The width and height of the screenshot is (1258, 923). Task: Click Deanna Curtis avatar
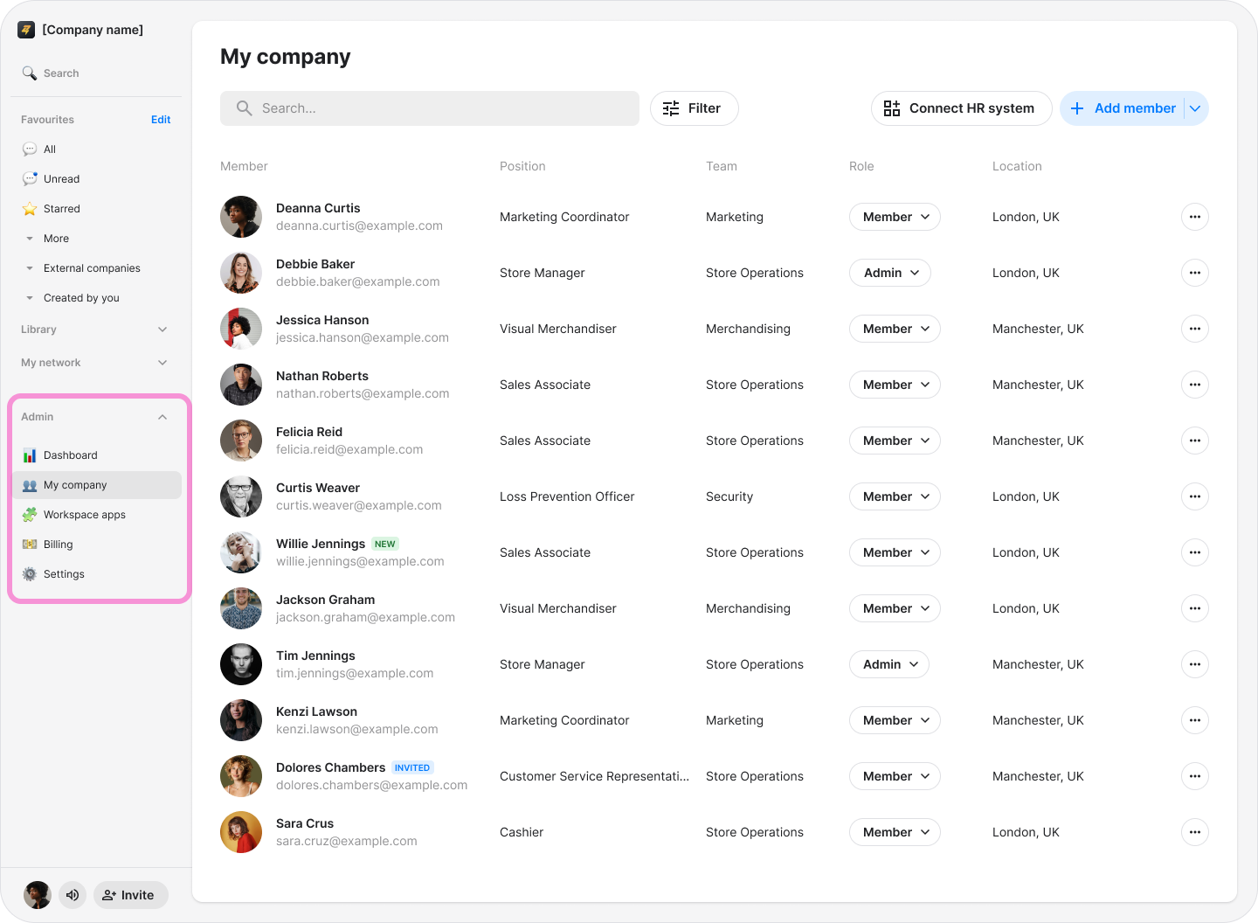pyautogui.click(x=241, y=217)
